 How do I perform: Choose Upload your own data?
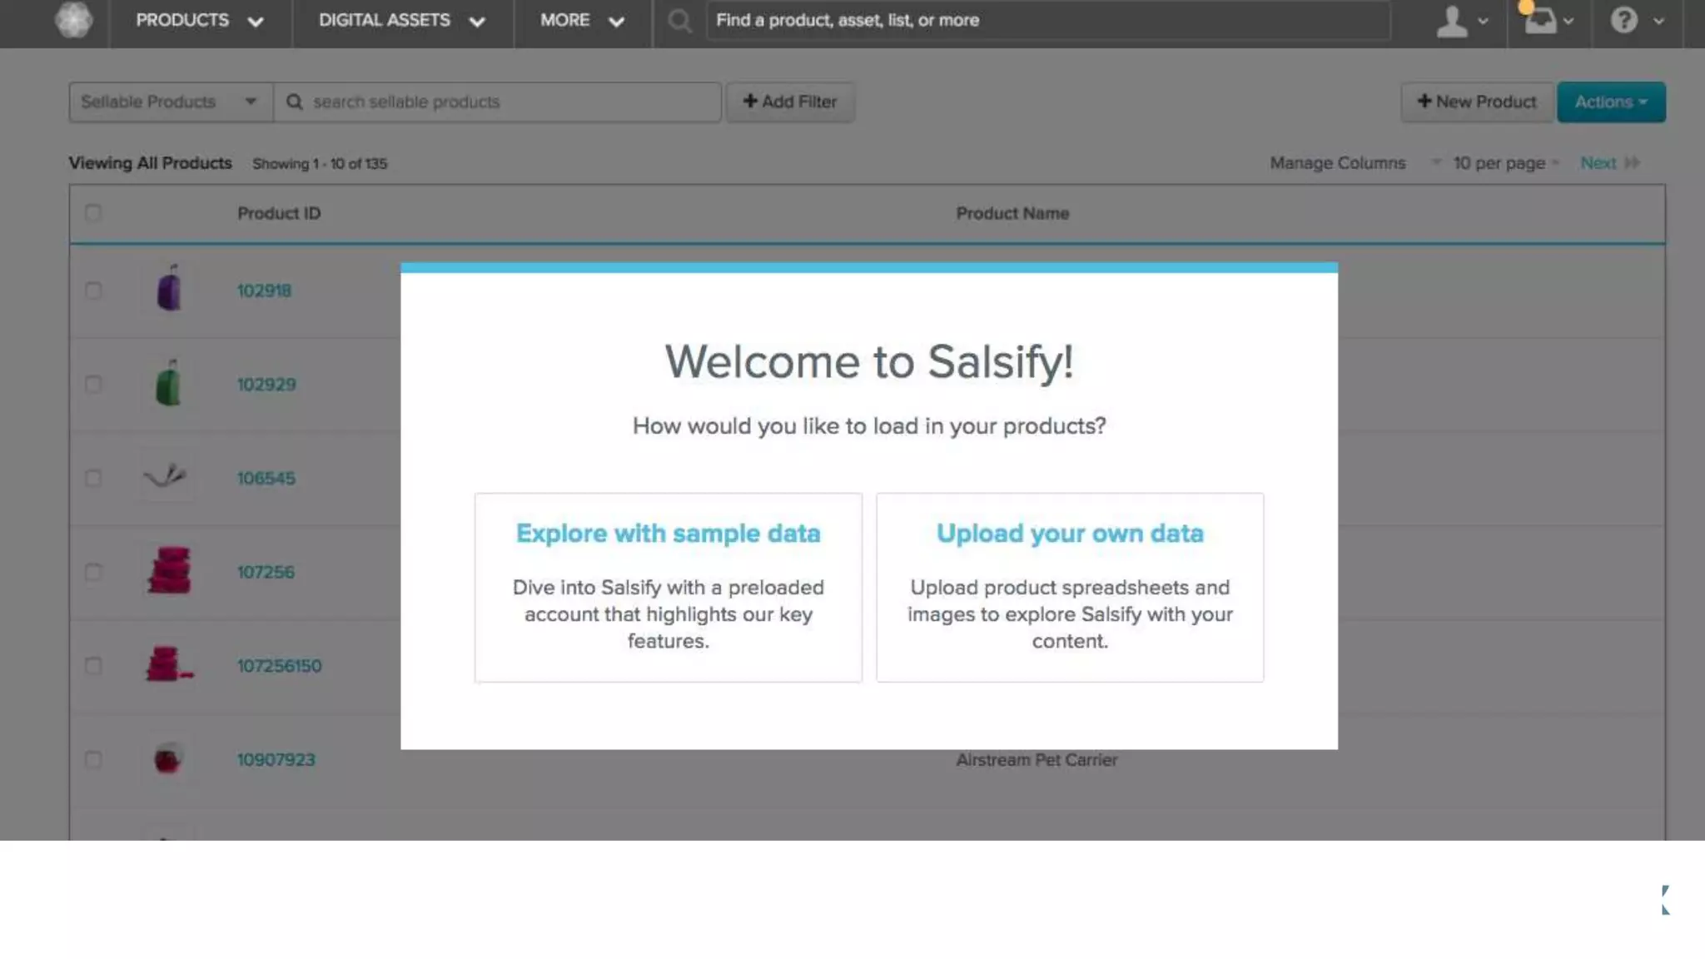click(1069, 587)
